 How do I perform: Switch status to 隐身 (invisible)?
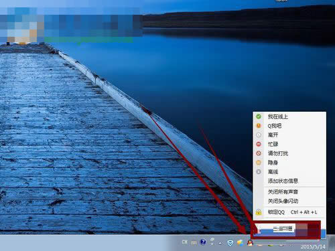(x=289, y=163)
